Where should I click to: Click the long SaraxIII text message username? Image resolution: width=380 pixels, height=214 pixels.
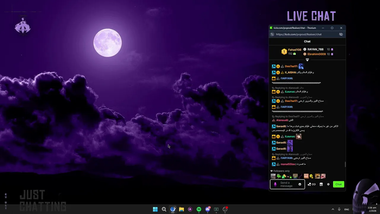click(x=281, y=126)
